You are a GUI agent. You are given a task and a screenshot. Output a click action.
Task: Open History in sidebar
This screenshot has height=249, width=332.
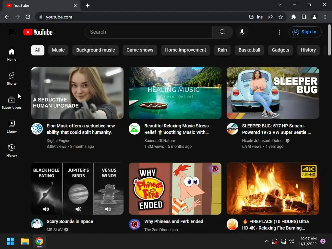click(x=12, y=150)
